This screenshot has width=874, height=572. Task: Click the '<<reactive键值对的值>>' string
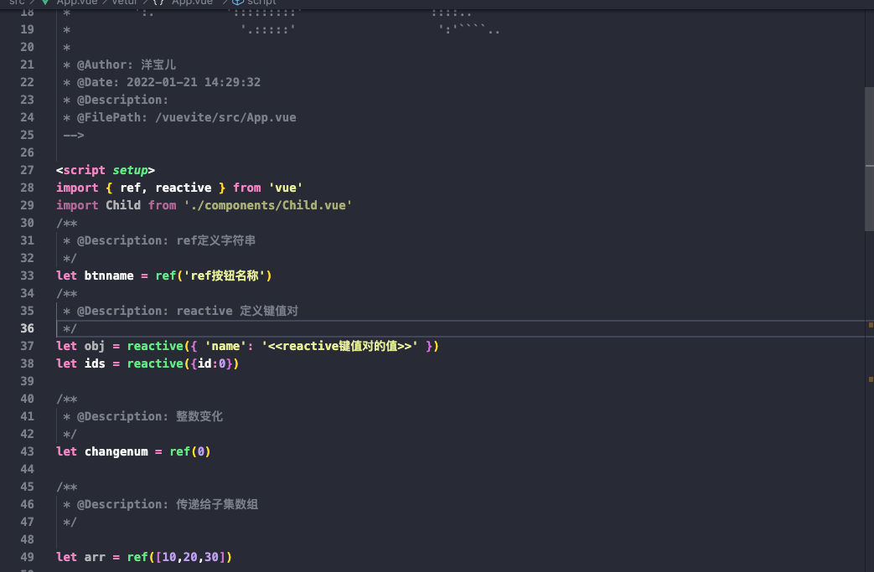click(340, 346)
